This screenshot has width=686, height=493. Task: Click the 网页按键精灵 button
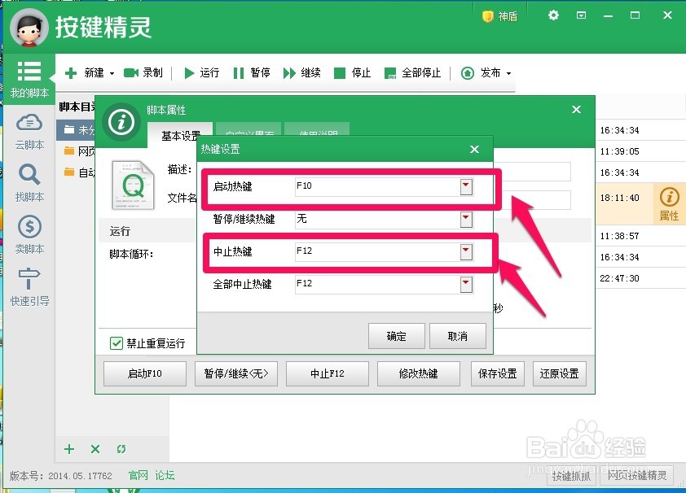point(637,476)
